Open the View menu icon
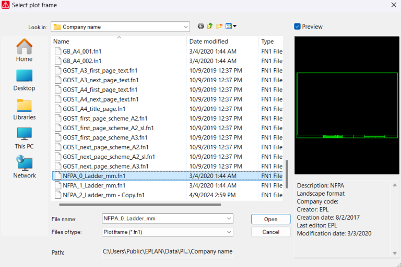The height and width of the screenshot is (267, 401). 231,26
